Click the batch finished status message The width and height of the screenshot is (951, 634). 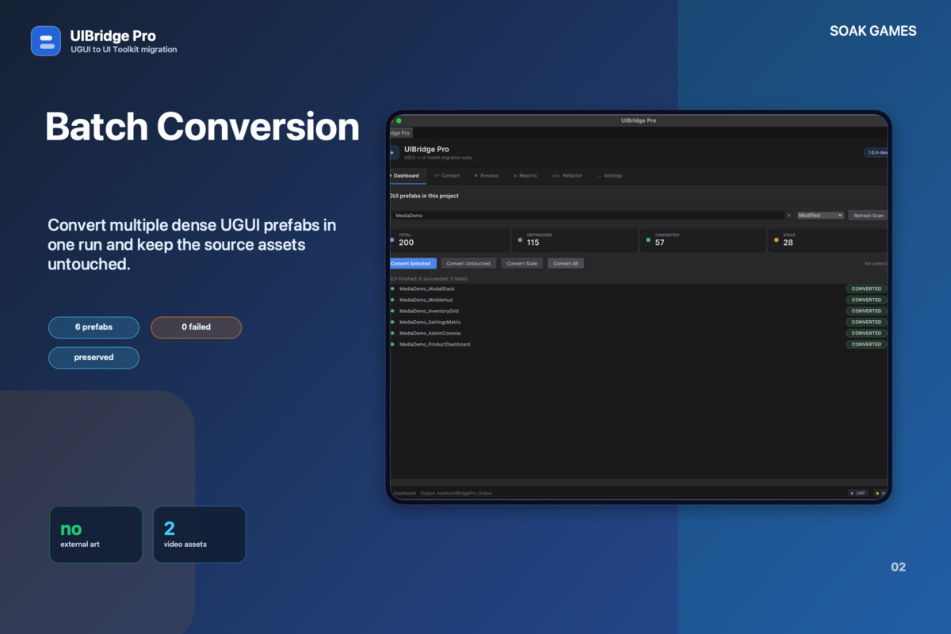tap(429, 279)
